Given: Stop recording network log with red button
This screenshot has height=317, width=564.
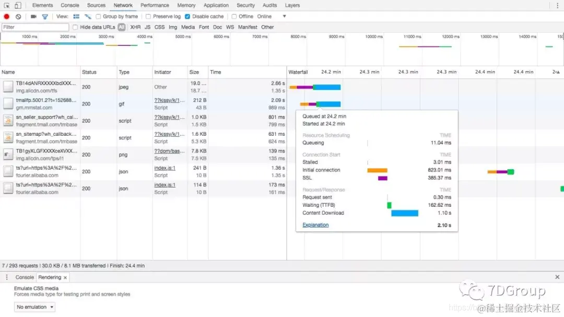Looking at the screenshot, I should 6,17.
